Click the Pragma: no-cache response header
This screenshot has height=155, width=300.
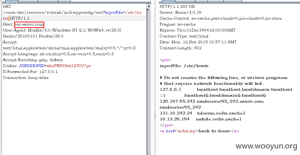pos(178,24)
